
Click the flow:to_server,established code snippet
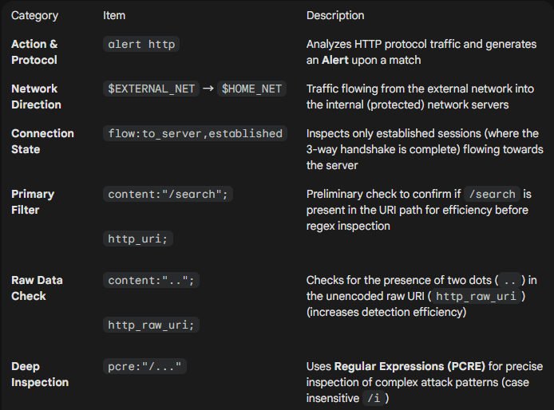coord(195,134)
